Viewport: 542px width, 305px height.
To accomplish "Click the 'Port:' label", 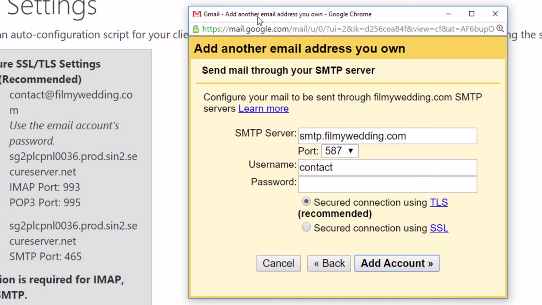I will point(308,151).
